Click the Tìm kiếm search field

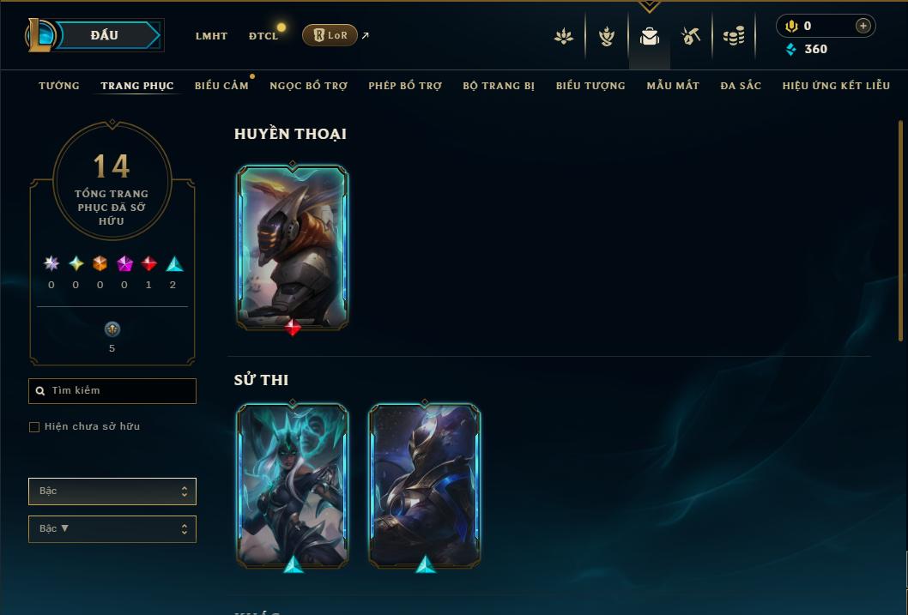112,391
